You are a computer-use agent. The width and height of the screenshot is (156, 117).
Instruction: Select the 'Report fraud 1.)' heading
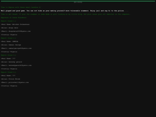(x=8, y=21)
